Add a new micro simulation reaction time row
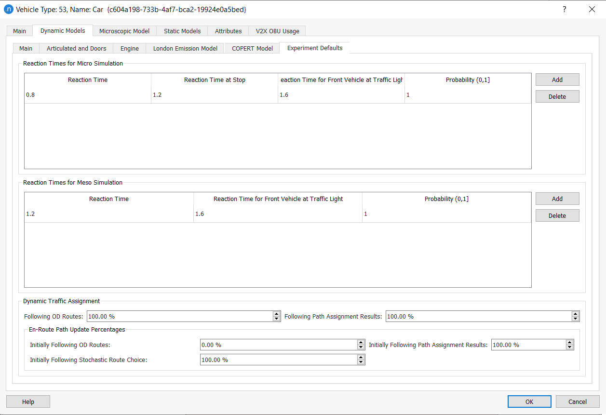606x415 pixels. pos(557,79)
